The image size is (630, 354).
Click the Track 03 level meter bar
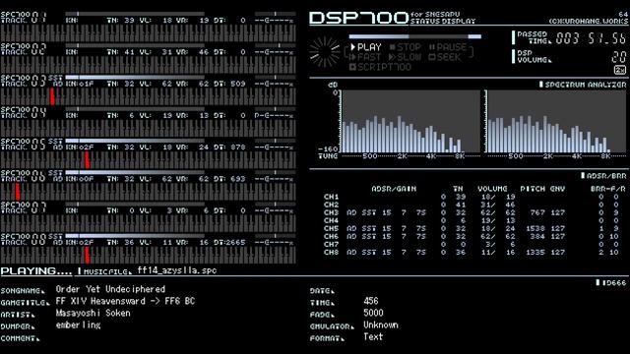click(135, 77)
